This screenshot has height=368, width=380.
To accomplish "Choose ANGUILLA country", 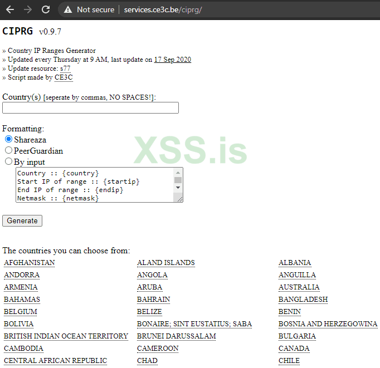I will point(297,275).
